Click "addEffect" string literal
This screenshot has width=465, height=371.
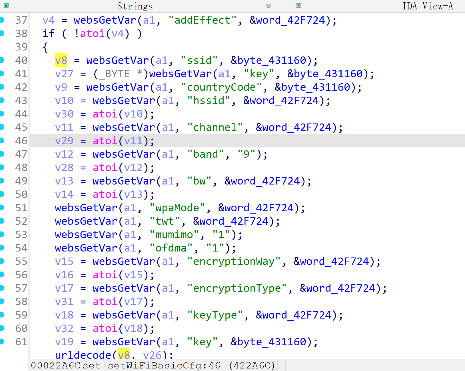pyautogui.click(x=203, y=20)
